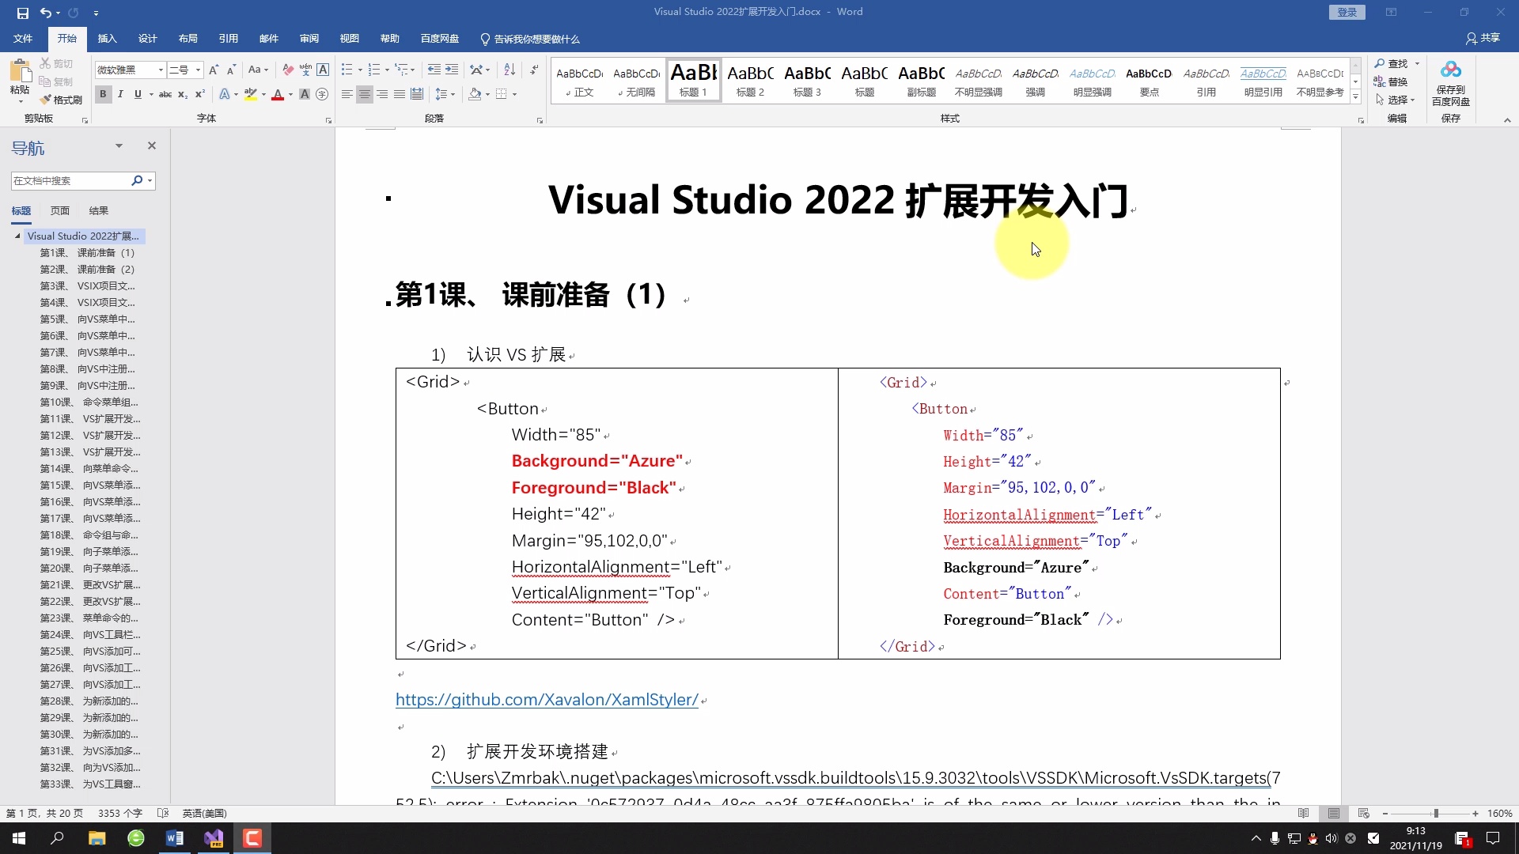Toggle bold formatting

(102, 94)
